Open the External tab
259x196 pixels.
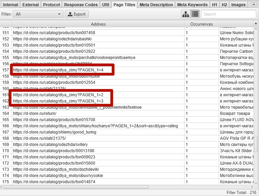point(31,4)
